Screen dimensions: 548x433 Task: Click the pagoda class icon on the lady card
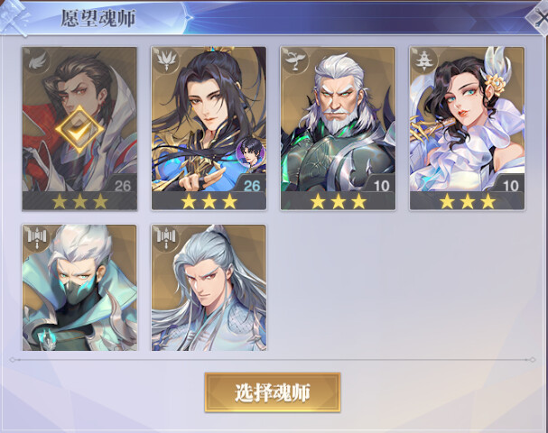424,61
